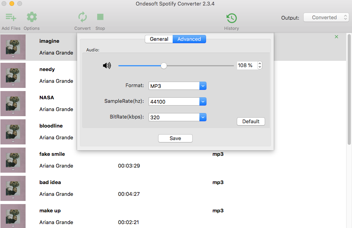This screenshot has height=228, width=352.
Task: Click Ariana Grande under needy
Action: coord(56,81)
